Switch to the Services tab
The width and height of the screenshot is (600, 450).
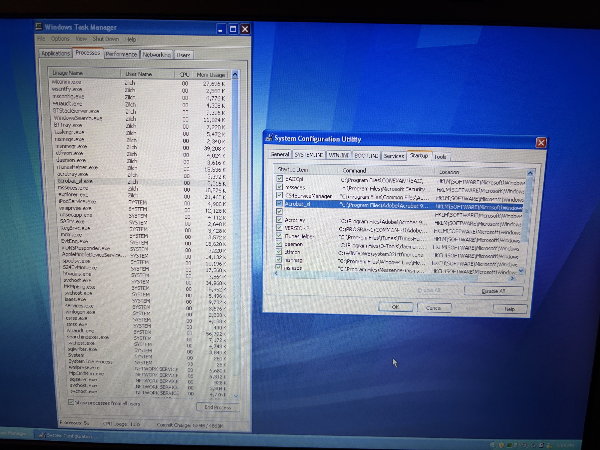point(394,156)
